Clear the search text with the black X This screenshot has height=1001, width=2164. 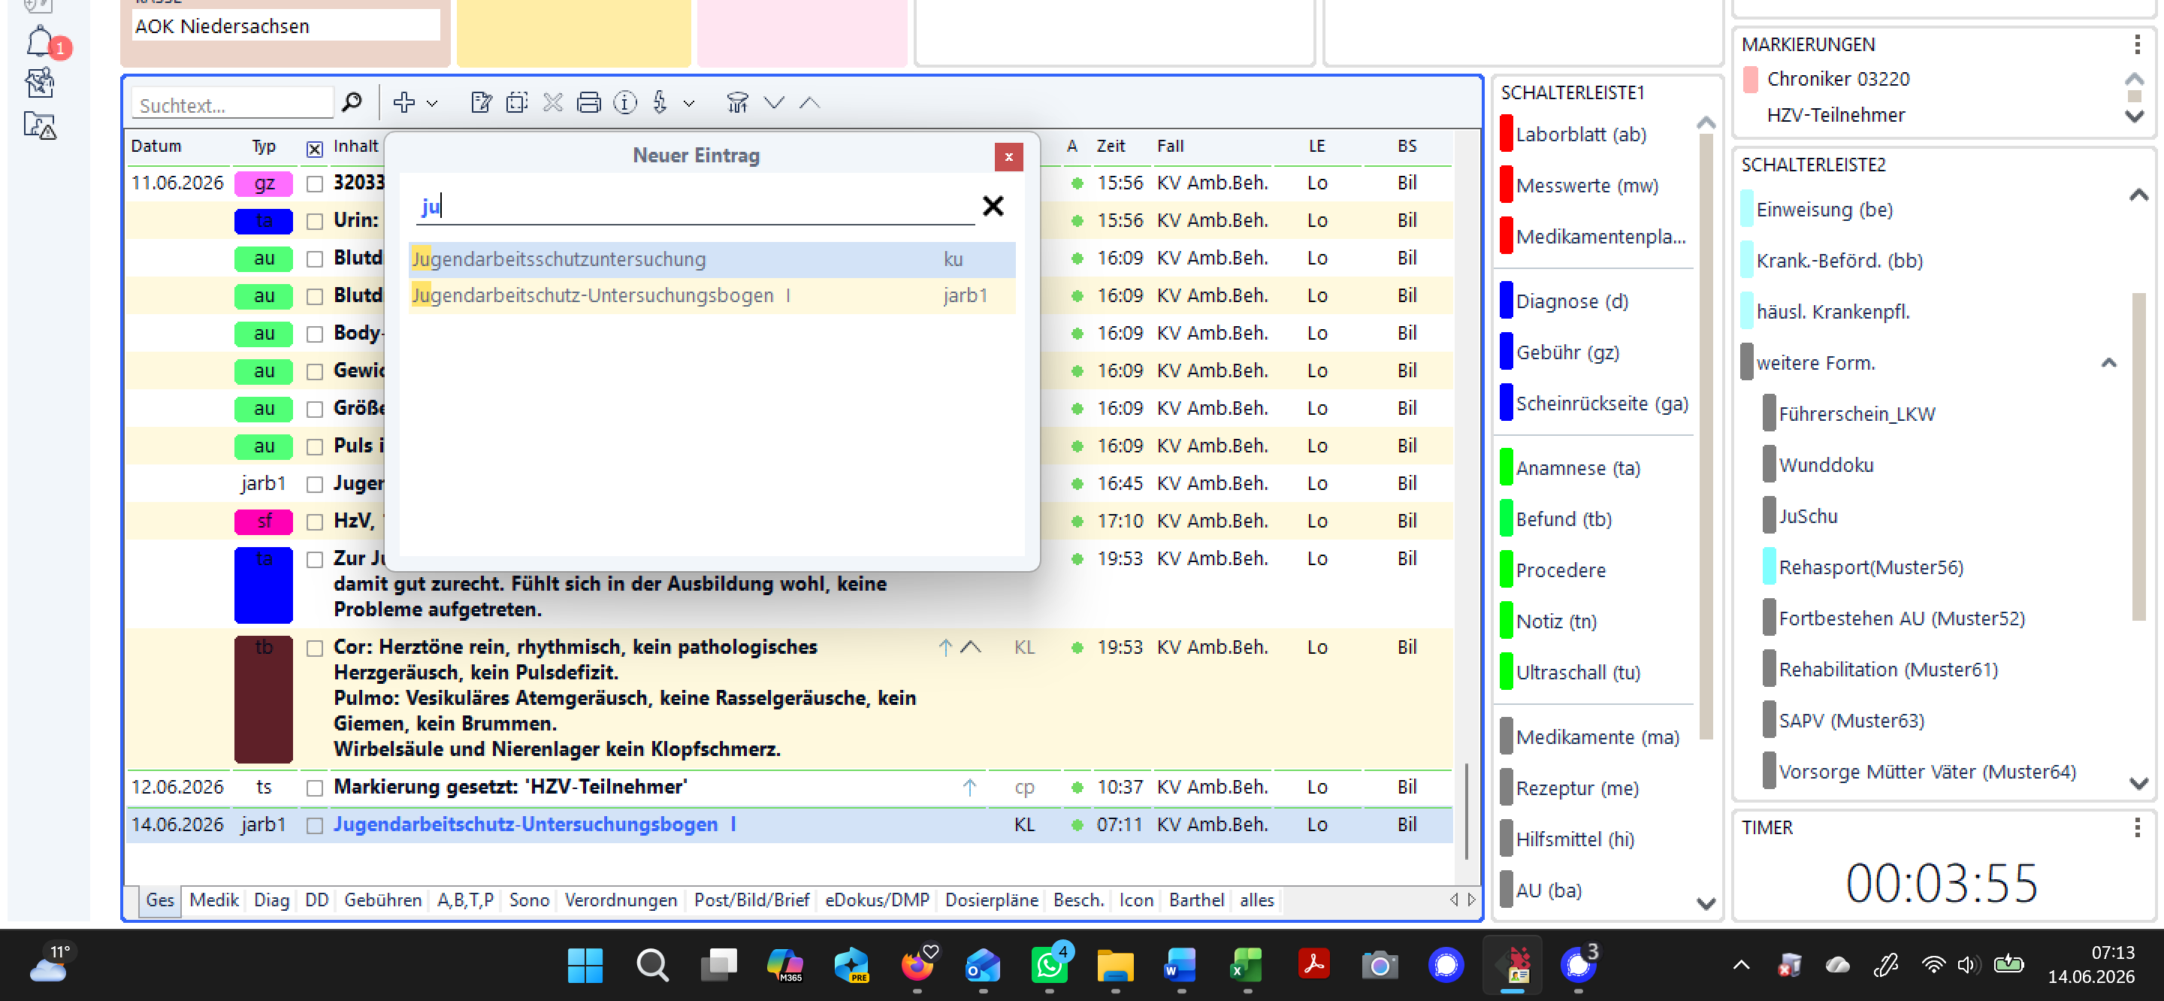(x=992, y=206)
